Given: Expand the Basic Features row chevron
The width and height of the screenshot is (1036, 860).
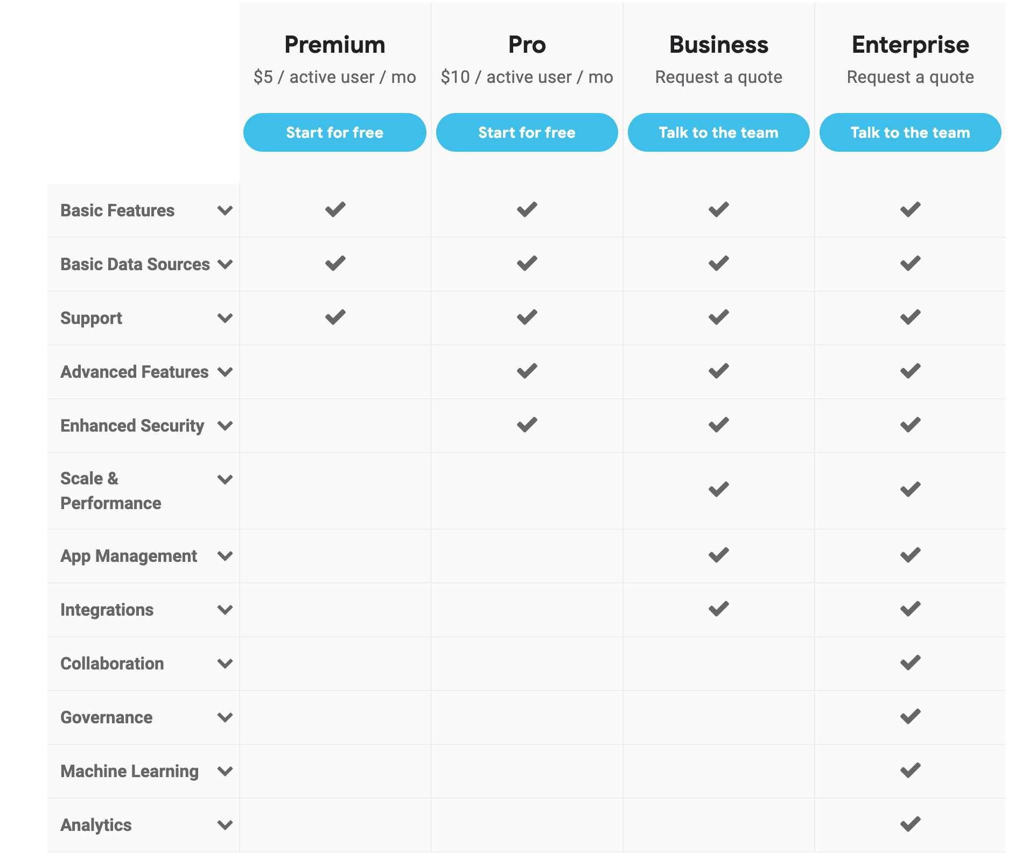Looking at the screenshot, I should point(225,210).
